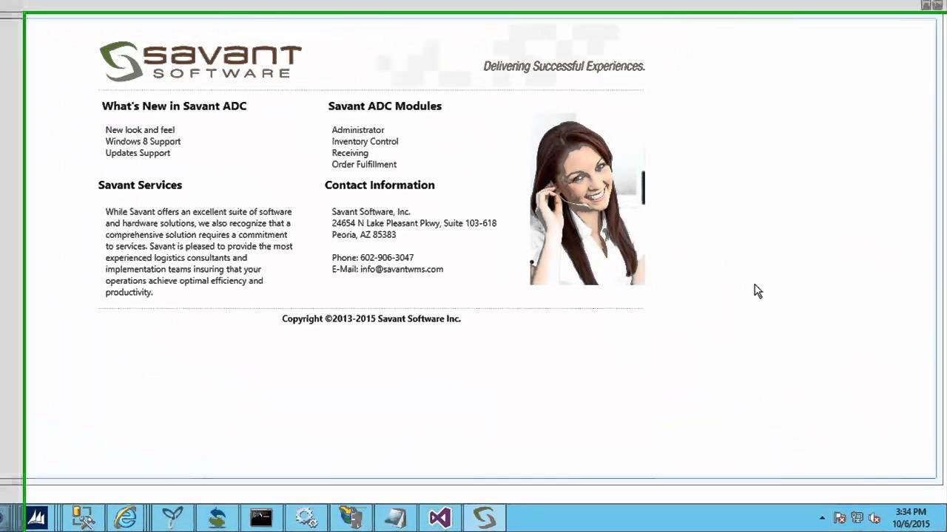The width and height of the screenshot is (947, 532).
Task: Open the notepad taskbar icon
Action: click(x=395, y=518)
